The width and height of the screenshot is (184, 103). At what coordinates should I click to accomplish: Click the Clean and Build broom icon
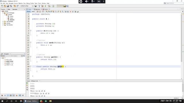pos(42,6)
